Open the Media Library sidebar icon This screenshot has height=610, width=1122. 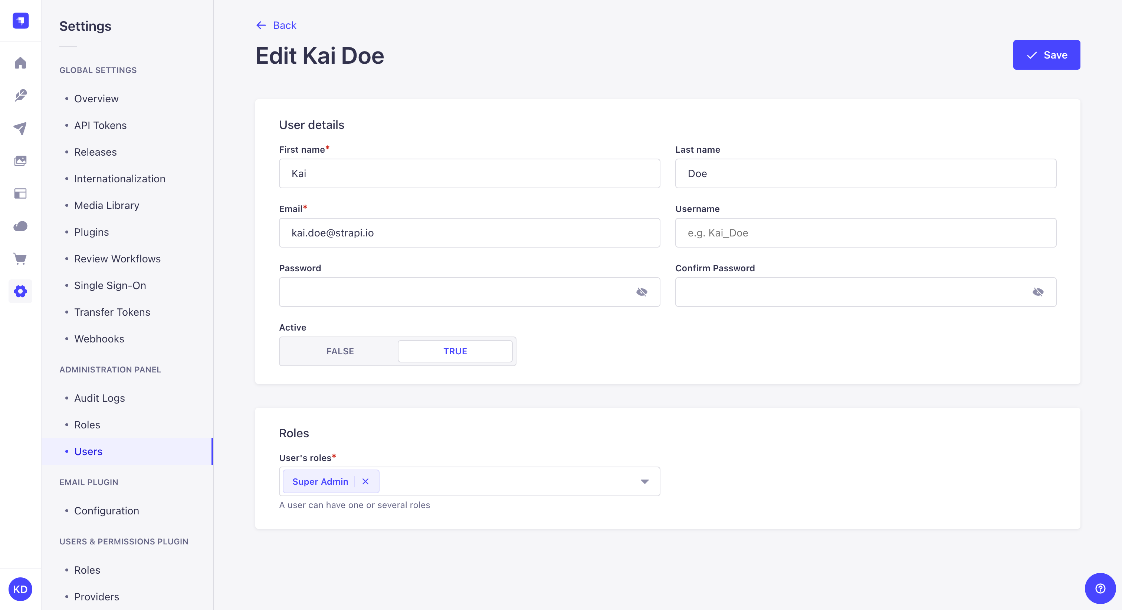tap(20, 160)
